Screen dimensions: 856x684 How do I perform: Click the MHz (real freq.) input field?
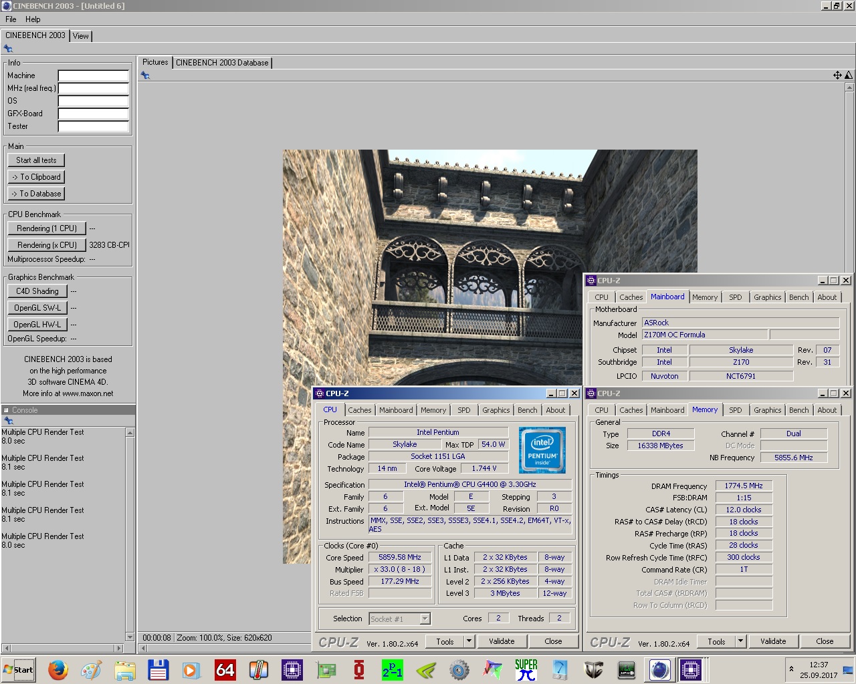[x=94, y=88]
